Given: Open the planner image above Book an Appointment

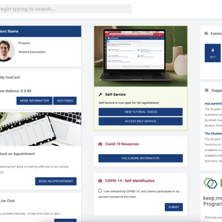Looking at the screenshot, I should [40, 129].
